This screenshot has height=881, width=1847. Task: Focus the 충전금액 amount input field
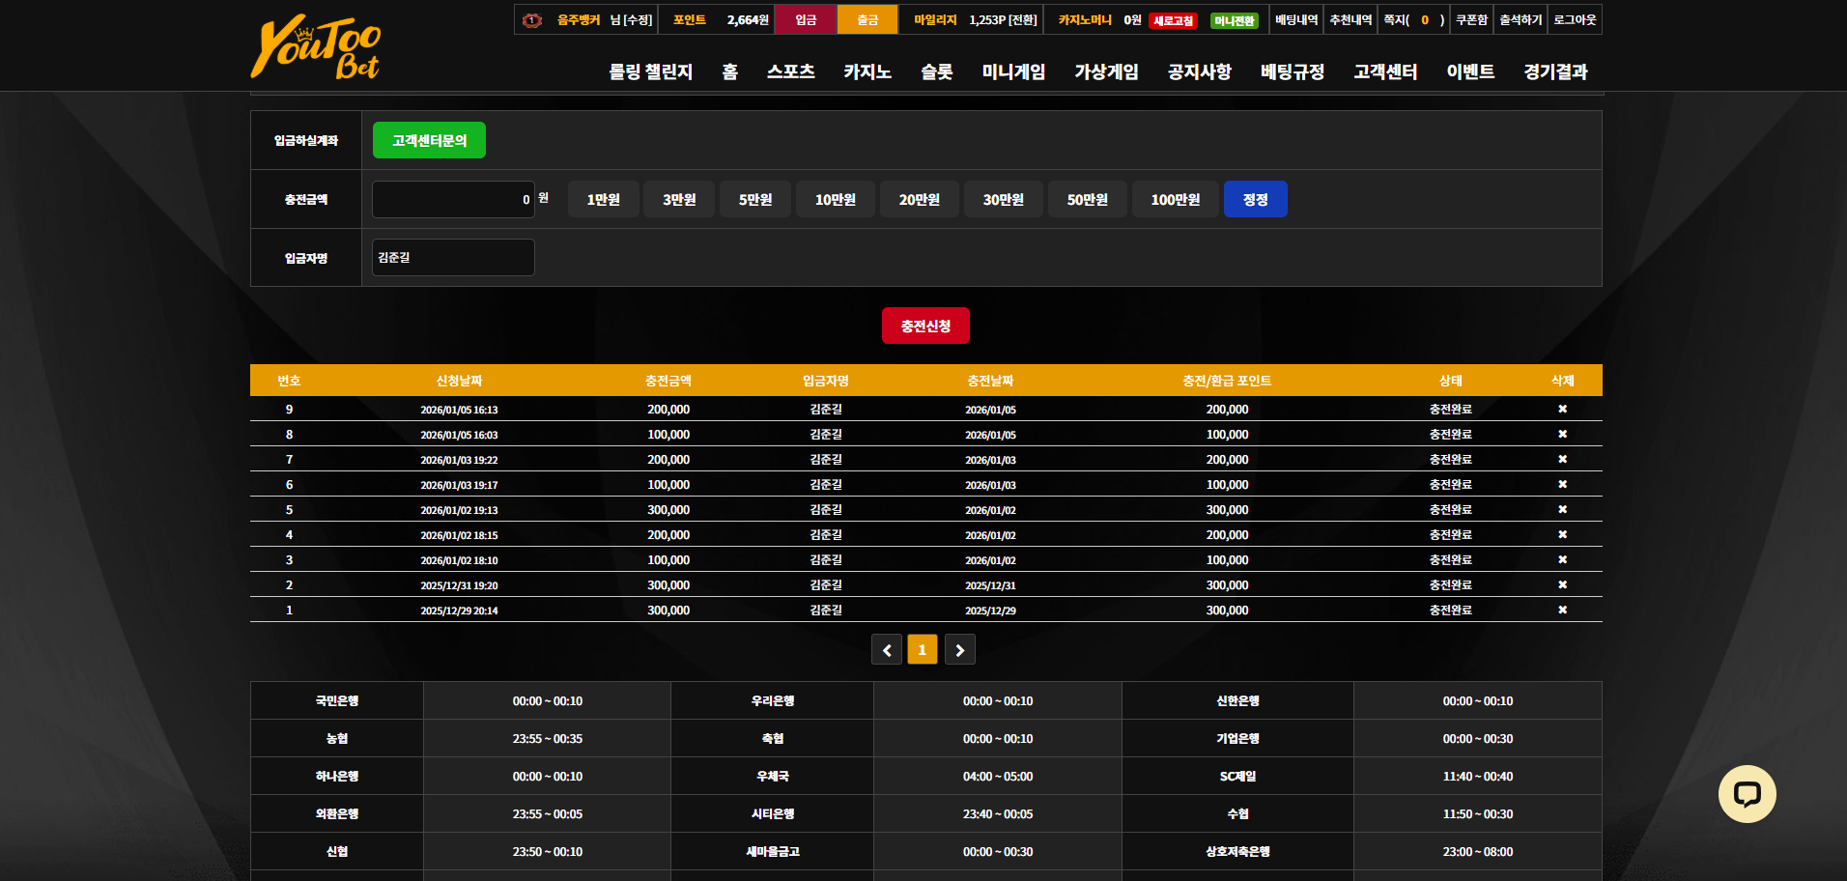pyautogui.click(x=453, y=199)
